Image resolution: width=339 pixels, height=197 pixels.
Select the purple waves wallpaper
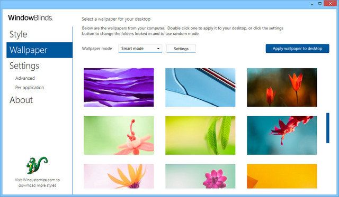[x=119, y=87]
